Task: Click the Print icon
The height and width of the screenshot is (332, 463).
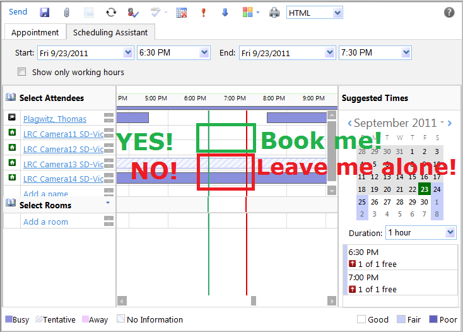Action: point(274,13)
